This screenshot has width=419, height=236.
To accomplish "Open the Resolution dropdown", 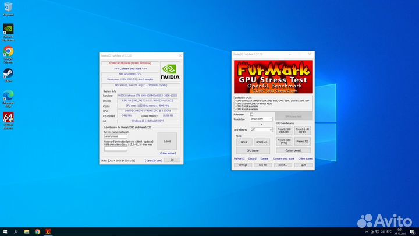I will tap(261, 119).
